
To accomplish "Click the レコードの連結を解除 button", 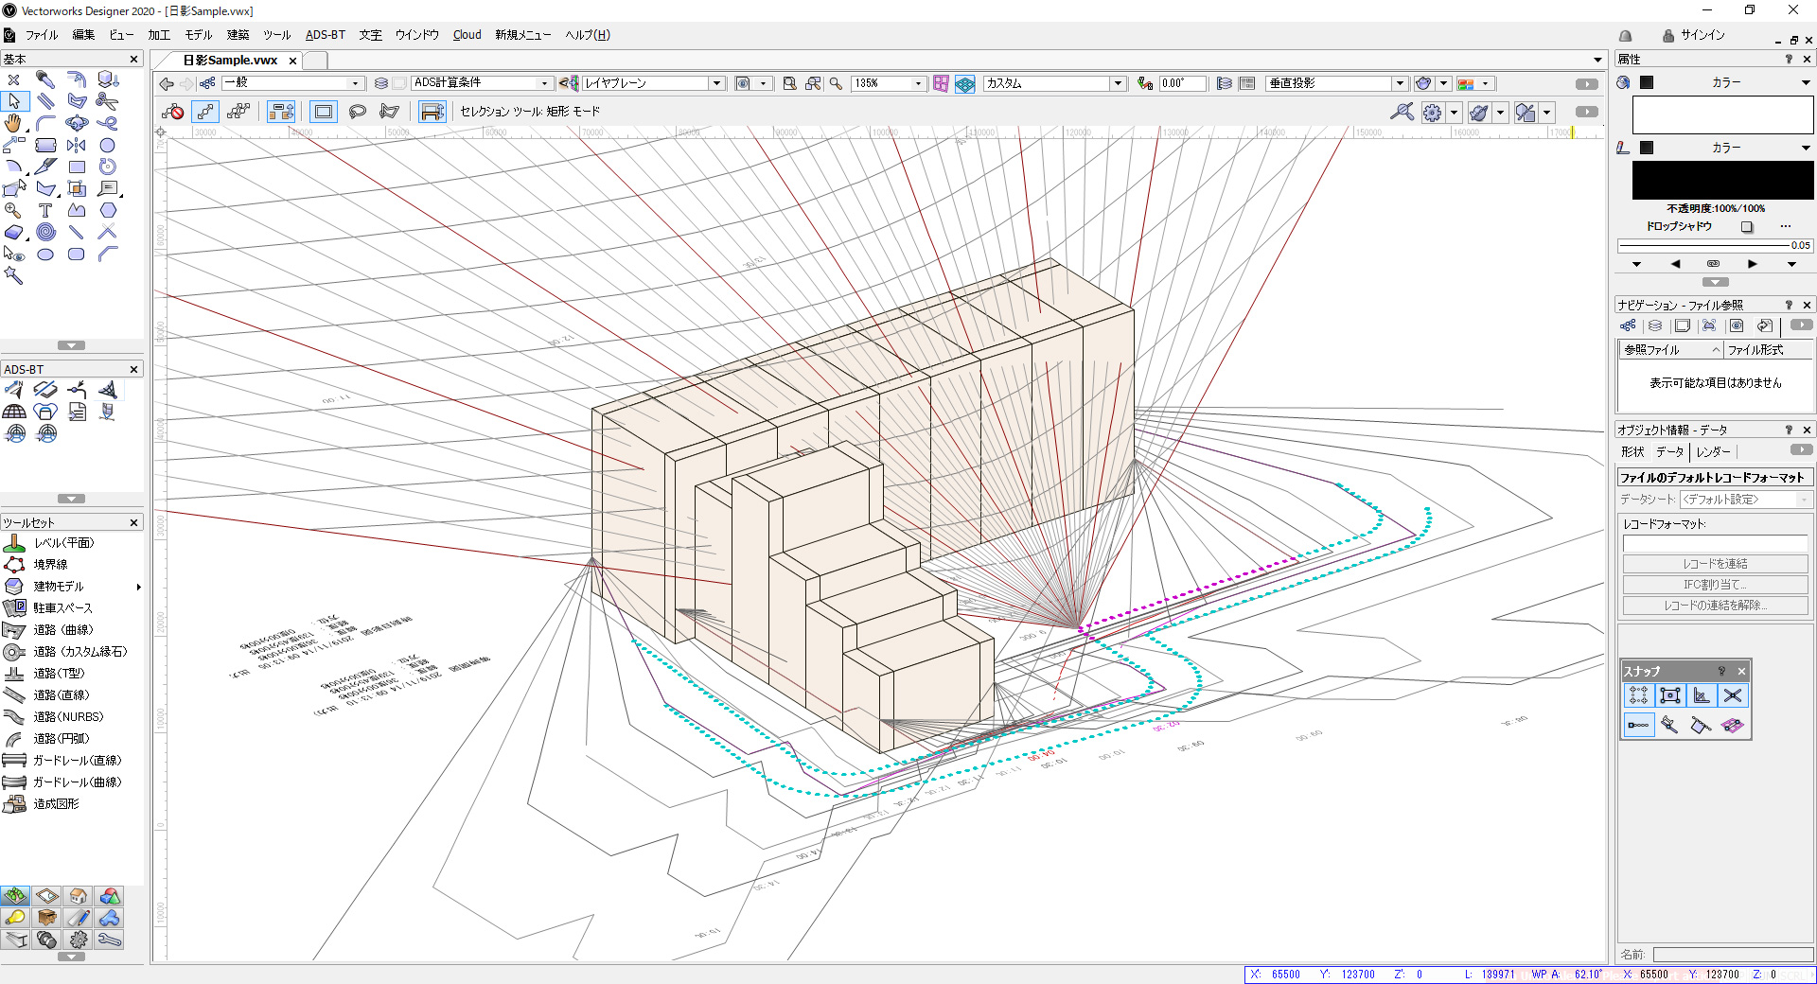I will pos(1715,606).
